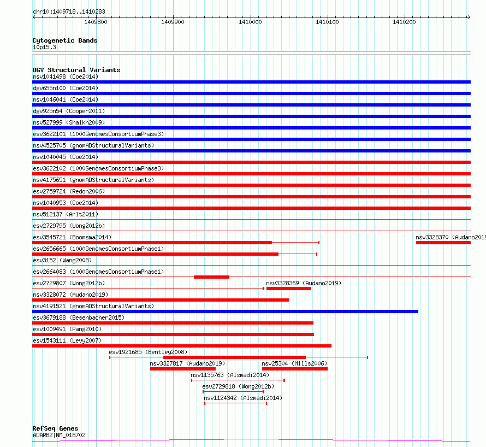The image size is (486, 447).
Task: Select the esv3679188 (Besenbacher2015) label
Action: pos(79,317)
